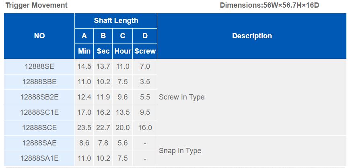Click the NO column header
Viewport: 350px width, 168px height.
[x=39, y=36]
